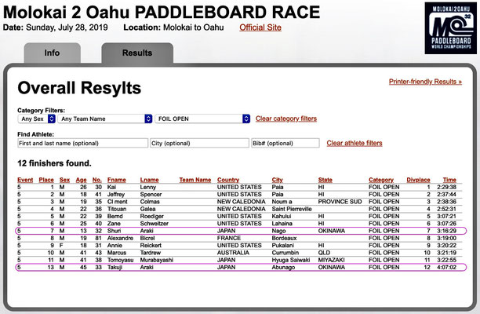Sort results by Category column

(x=381, y=180)
